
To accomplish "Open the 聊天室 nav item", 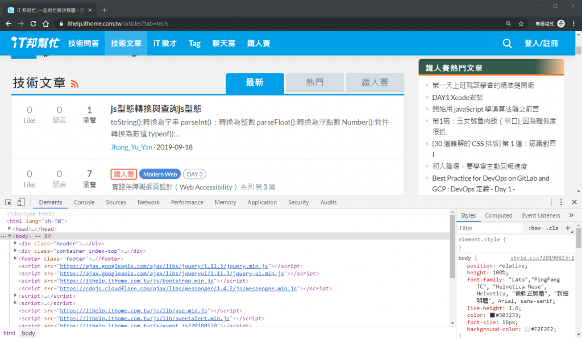I will pyautogui.click(x=224, y=43).
